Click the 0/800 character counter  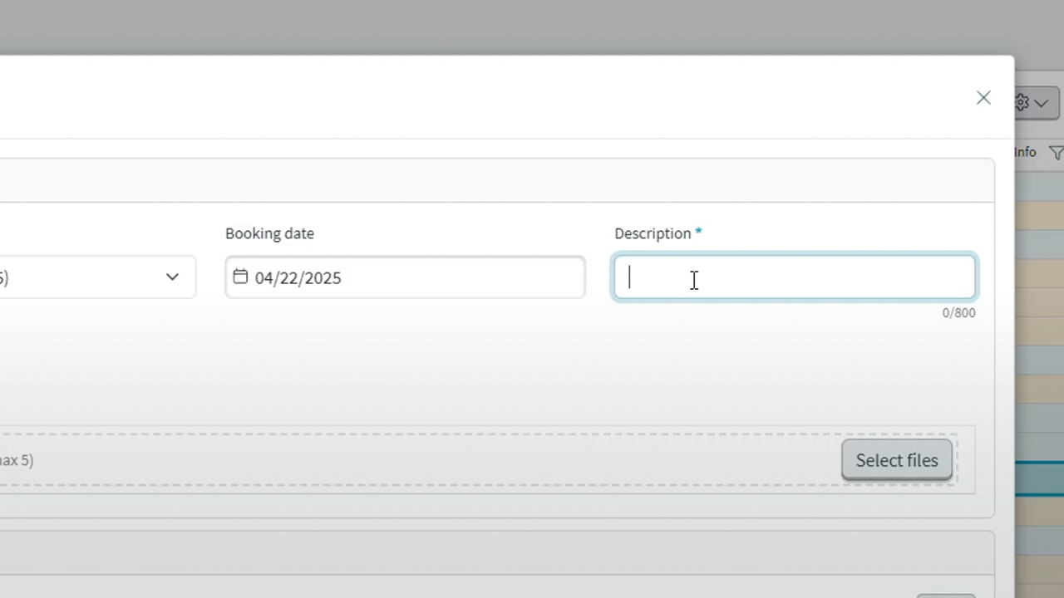(x=958, y=313)
